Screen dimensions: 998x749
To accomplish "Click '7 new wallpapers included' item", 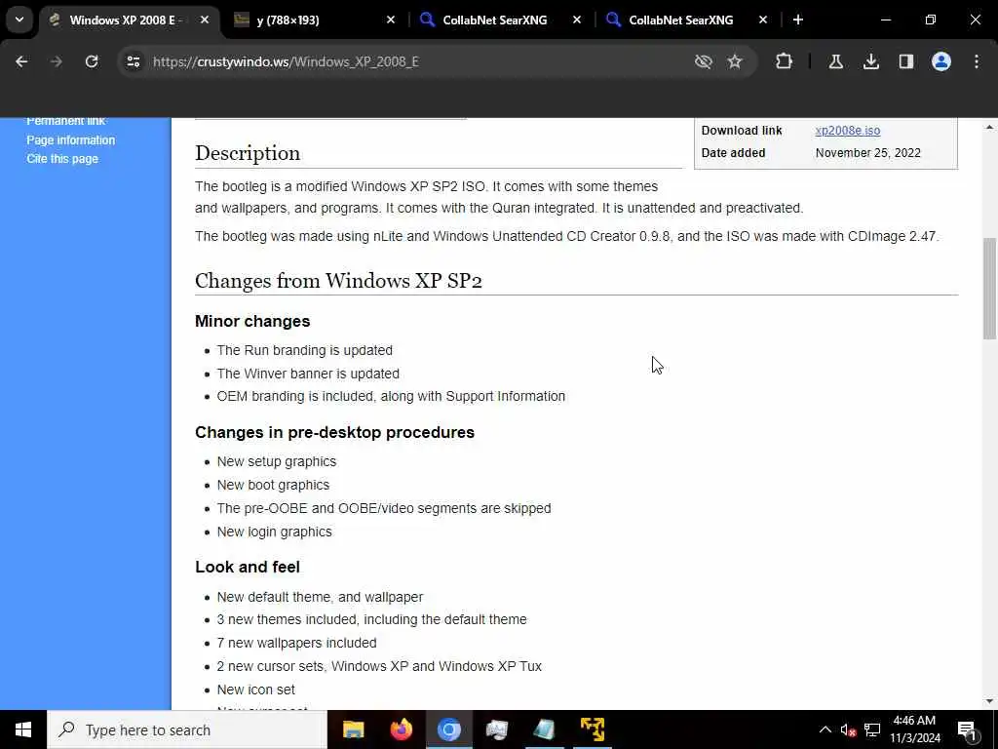I will click(296, 643).
